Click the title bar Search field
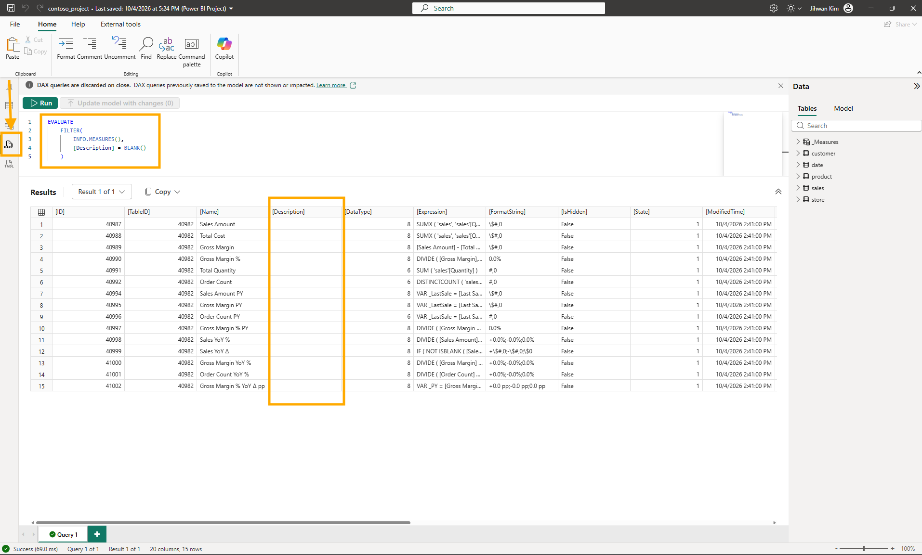The image size is (922, 555). tap(509, 8)
